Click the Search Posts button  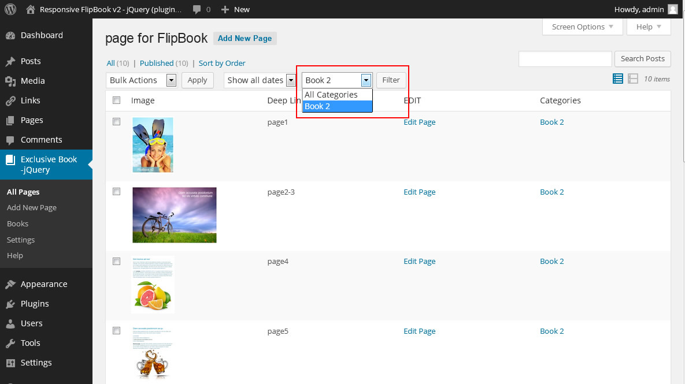(643, 59)
